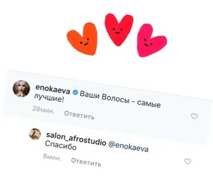Click Ответить under the enokaeva comment
Screen dimensions: 213x181
(79, 115)
